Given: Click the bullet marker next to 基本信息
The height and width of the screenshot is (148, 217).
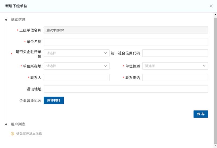Looking at the screenshot, I should (6, 20).
